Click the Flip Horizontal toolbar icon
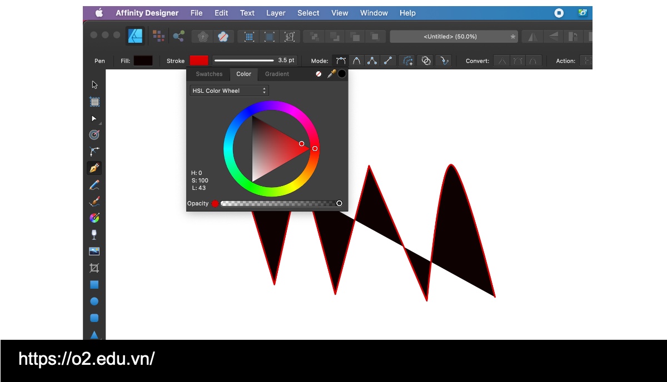 533,37
